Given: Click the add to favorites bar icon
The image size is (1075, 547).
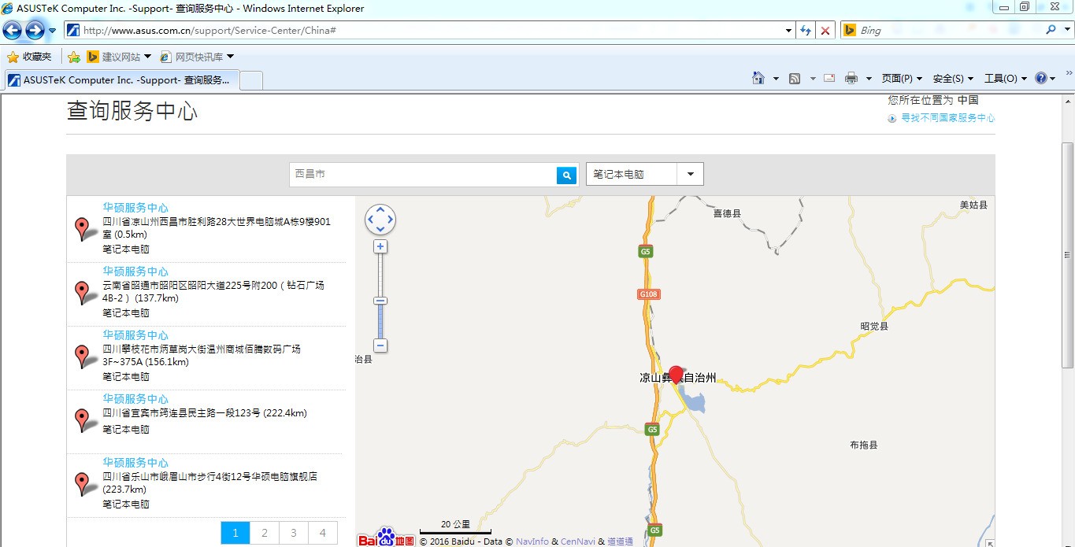Looking at the screenshot, I should (74, 57).
